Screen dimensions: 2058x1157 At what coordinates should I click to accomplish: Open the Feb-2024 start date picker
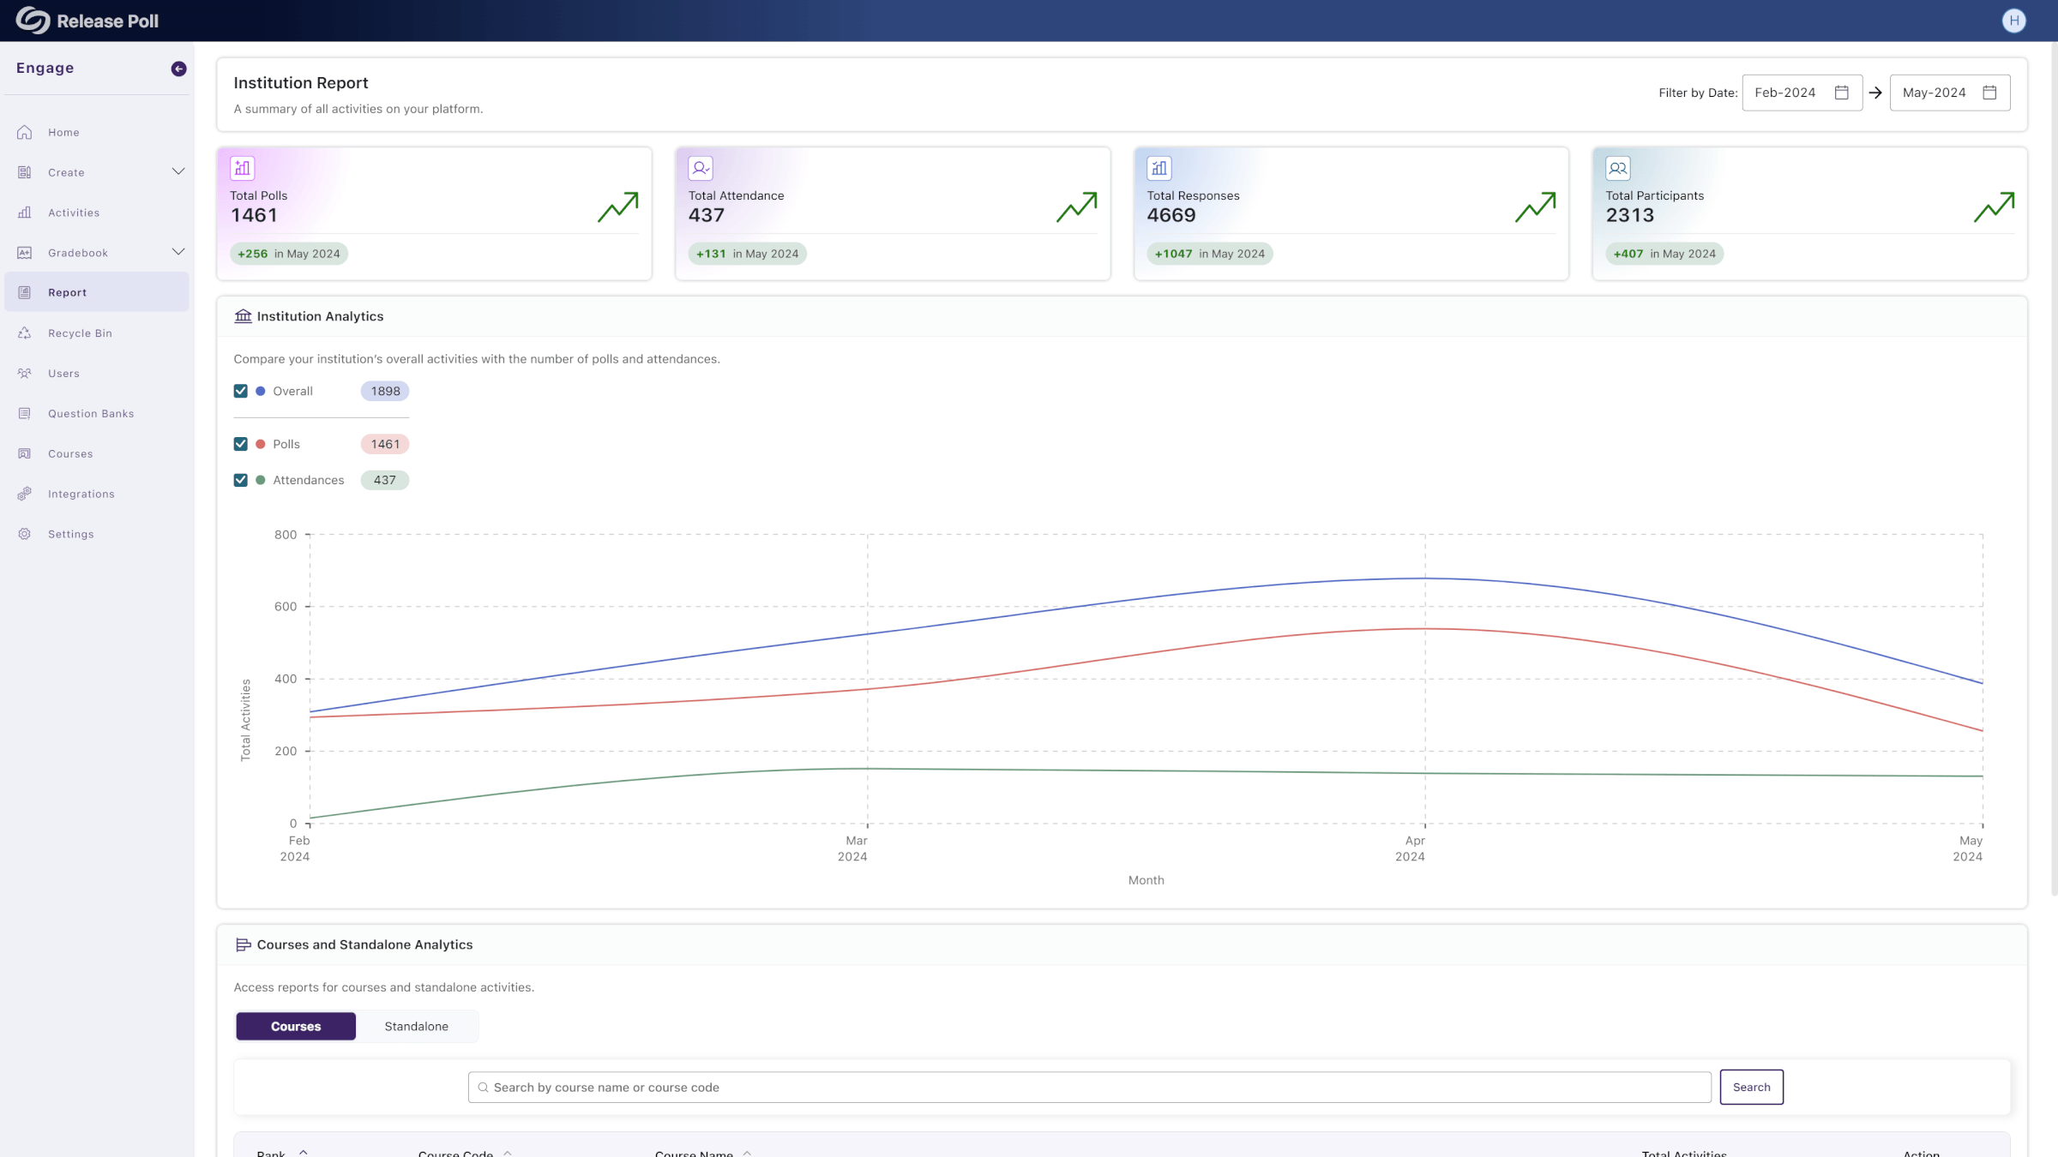1802,93
